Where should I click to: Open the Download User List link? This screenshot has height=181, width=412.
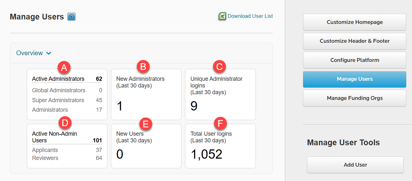[x=250, y=16]
